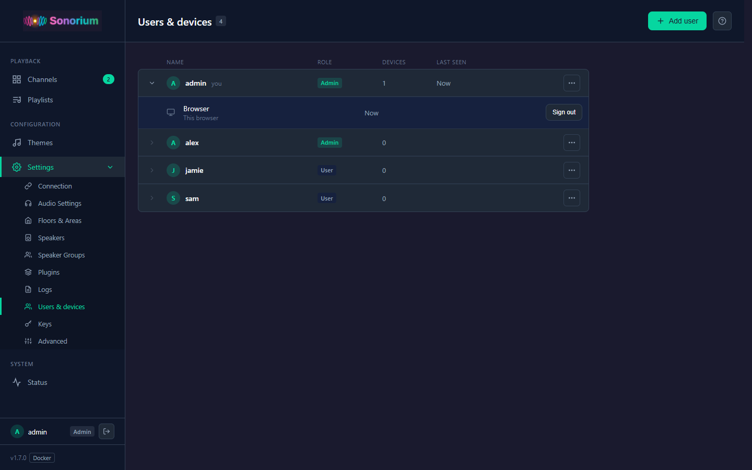
Task: Click the Admin role badge for alex
Action: pyautogui.click(x=330, y=143)
